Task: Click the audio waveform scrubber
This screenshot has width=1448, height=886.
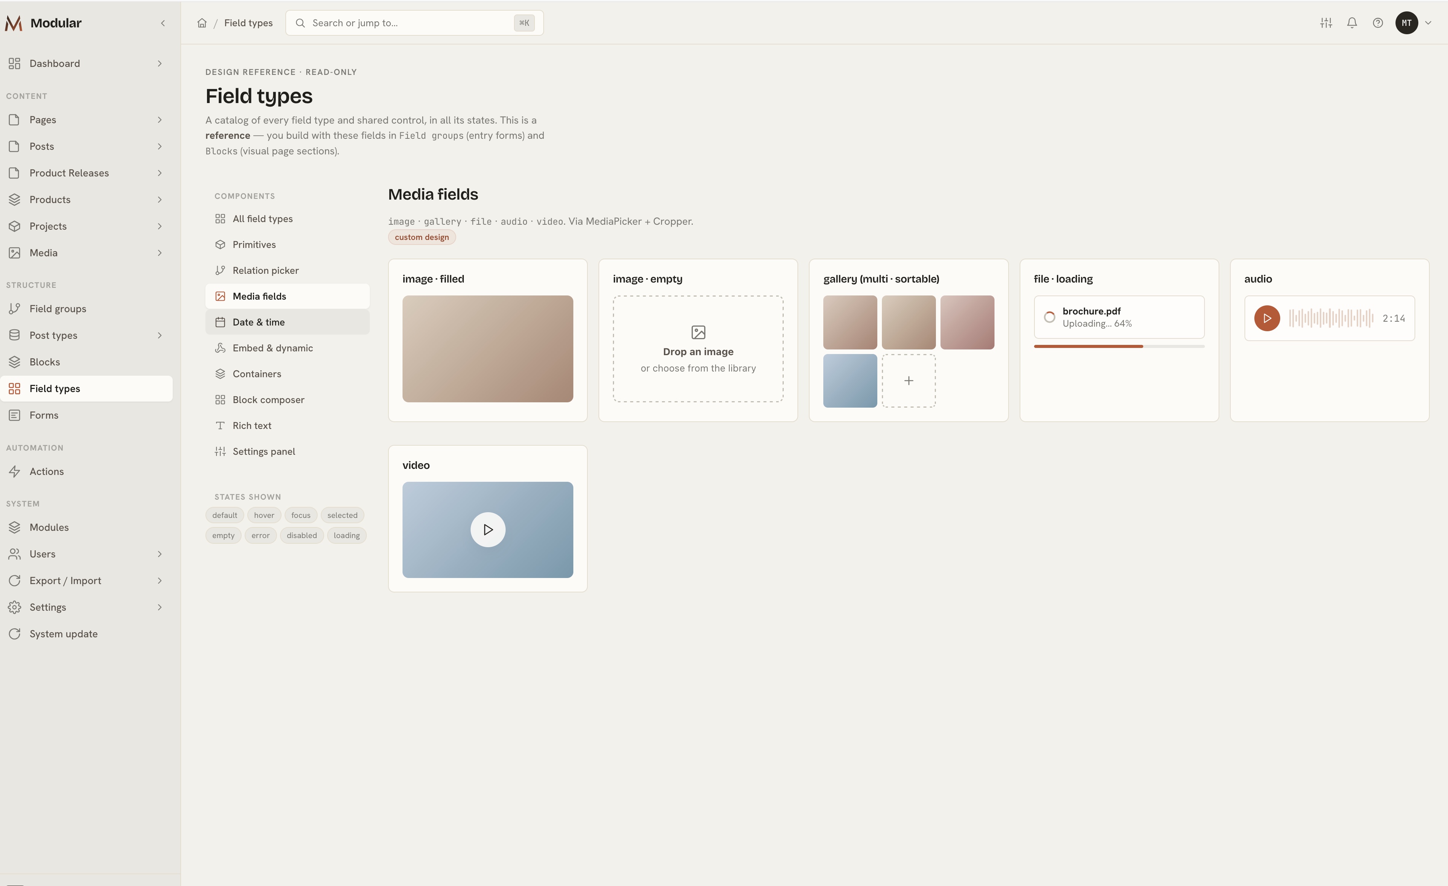Action: click(x=1330, y=318)
